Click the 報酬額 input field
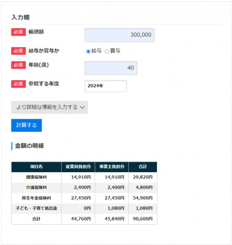 [x=120, y=35]
